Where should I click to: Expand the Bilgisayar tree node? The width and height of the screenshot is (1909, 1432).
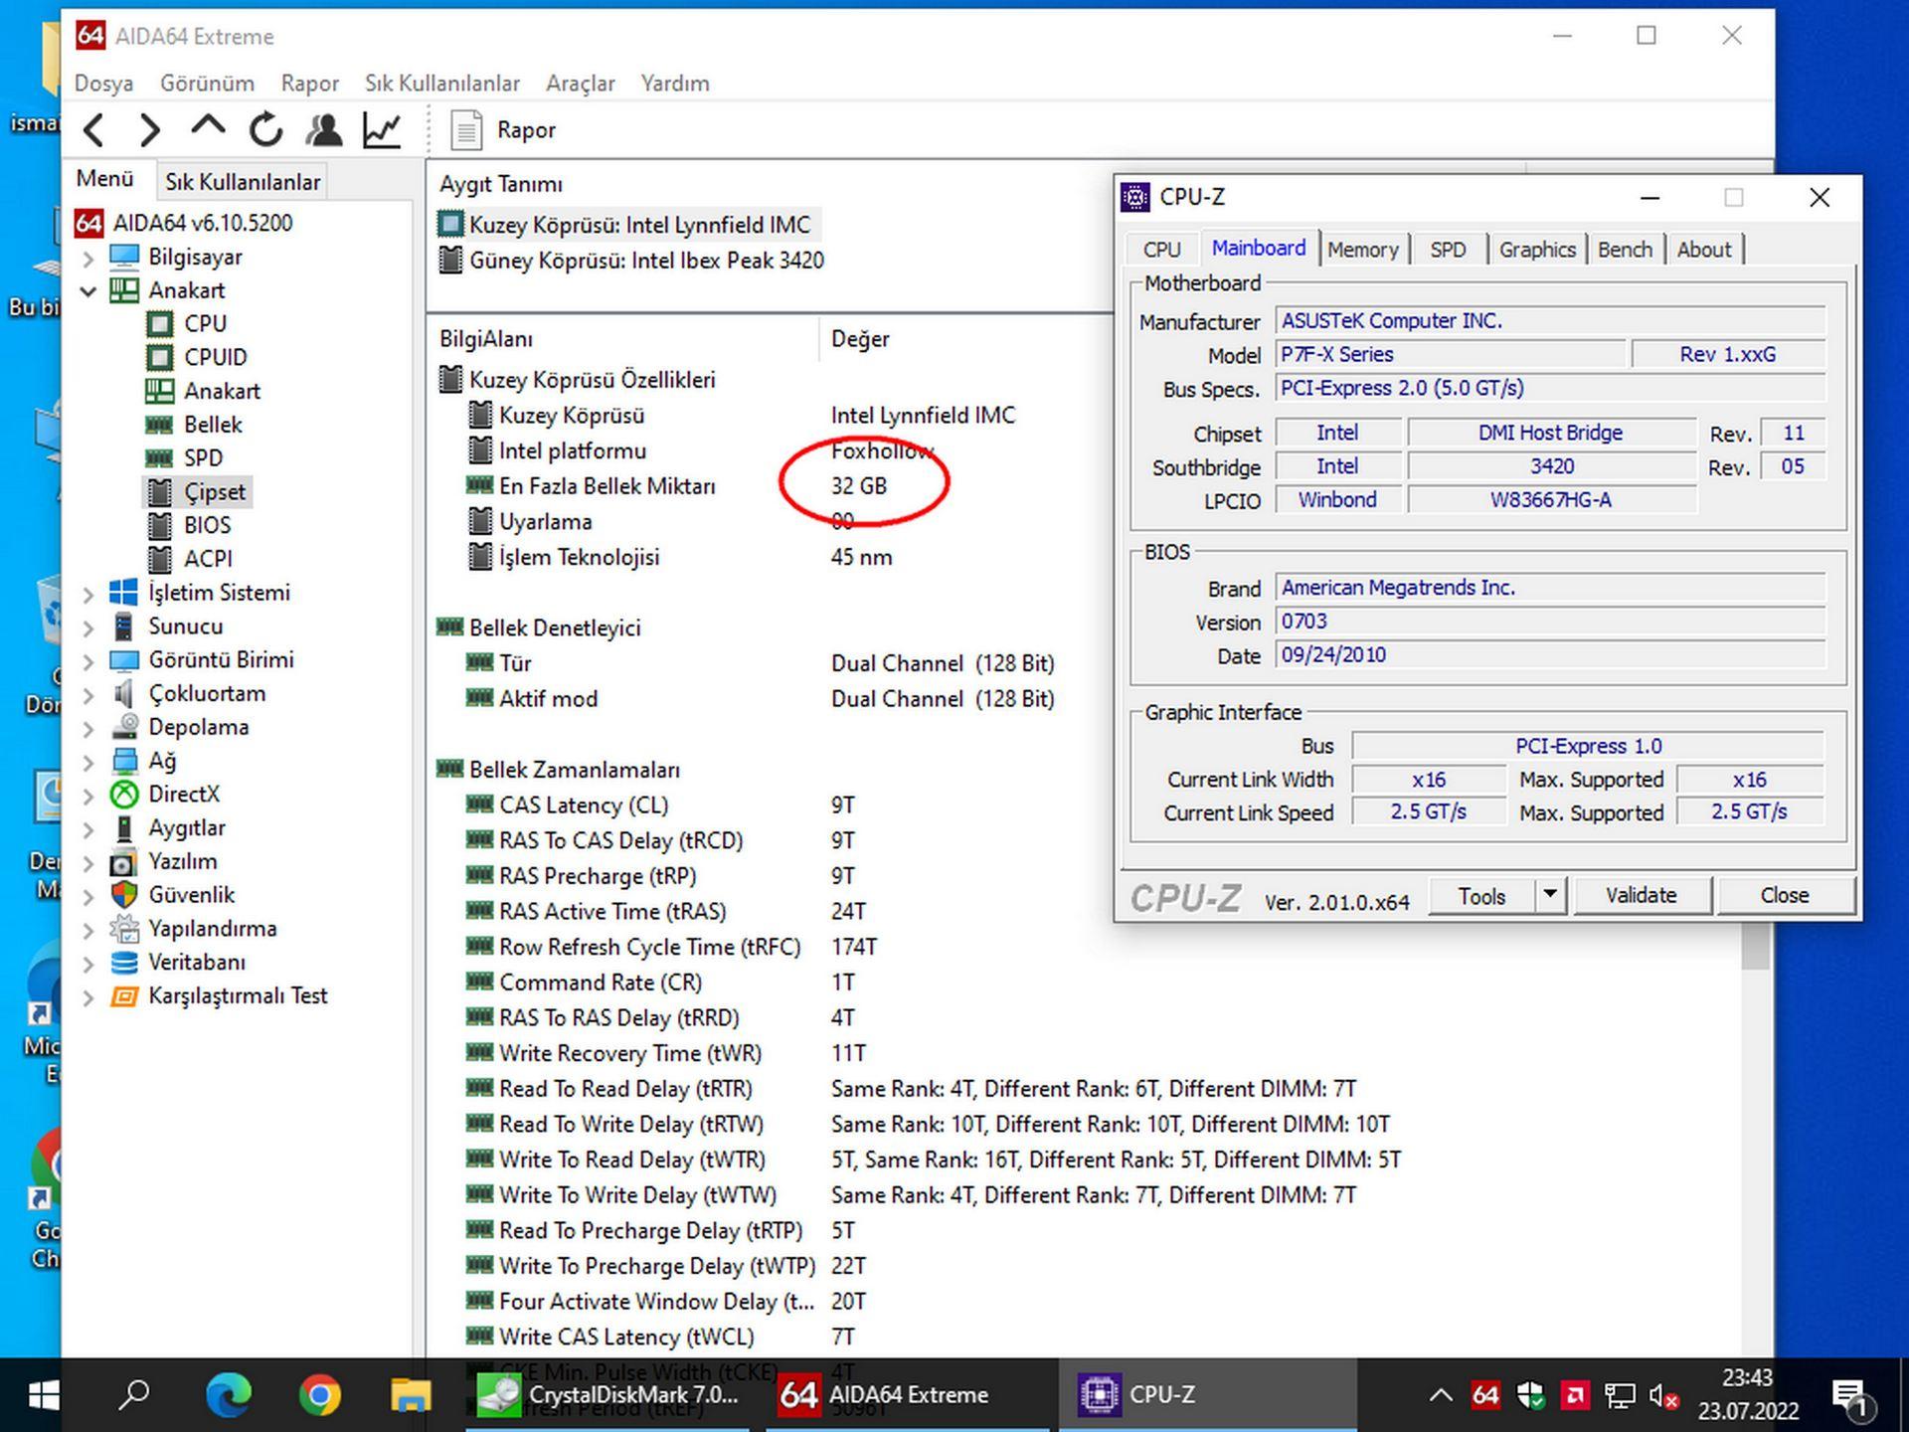[88, 259]
